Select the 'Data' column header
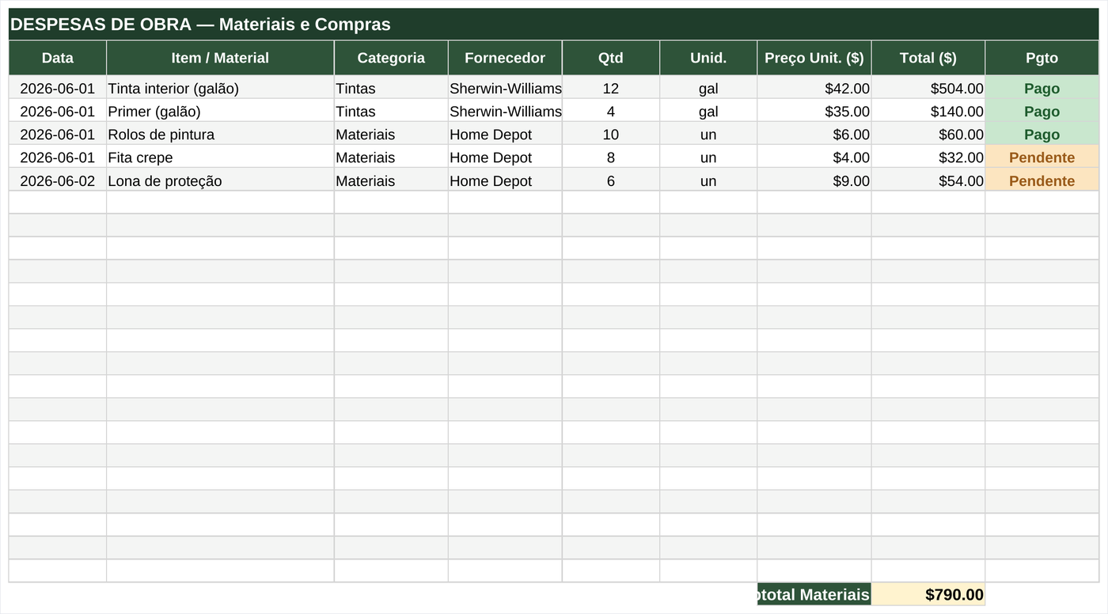 point(58,58)
